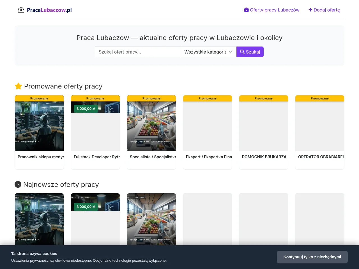Open promoted offer Pracownik sklepu medycznego title
This screenshot has width=359, height=269.
41,157
